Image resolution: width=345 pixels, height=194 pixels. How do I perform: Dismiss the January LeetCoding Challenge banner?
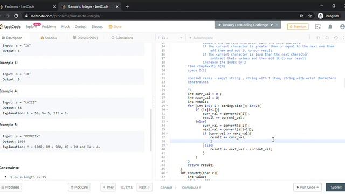277,25
